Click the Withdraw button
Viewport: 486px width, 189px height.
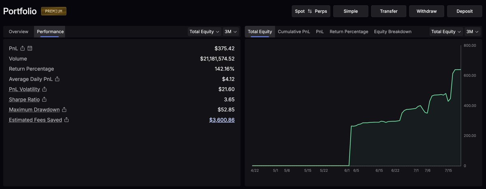tap(426, 11)
